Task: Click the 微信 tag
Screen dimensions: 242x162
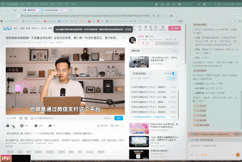Action: coord(71,152)
